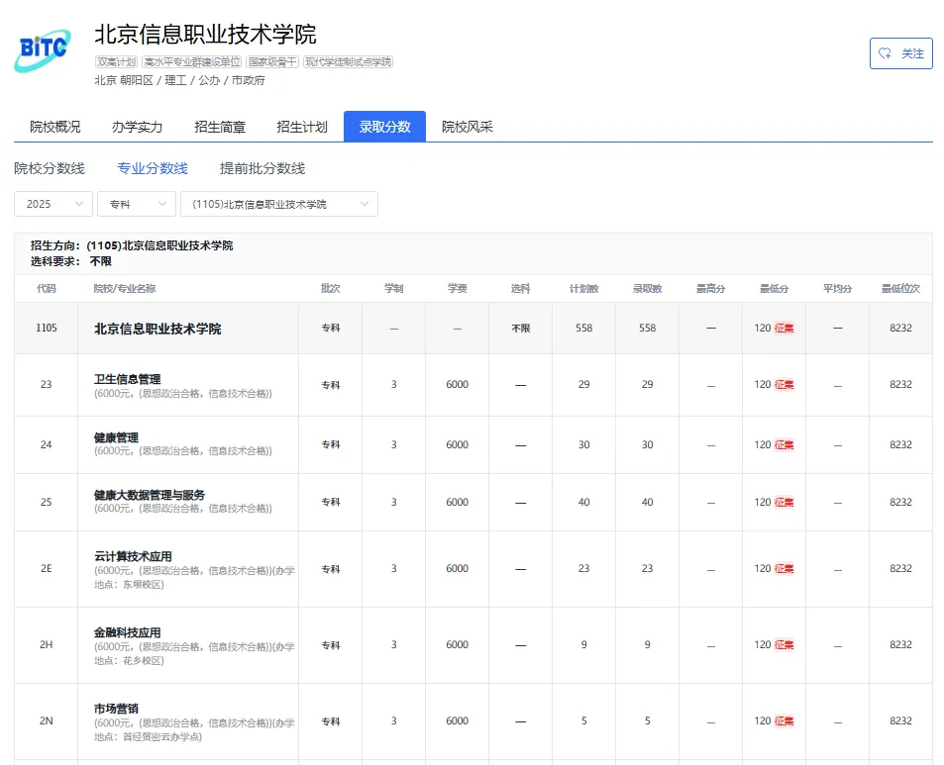944x765 pixels.
Task: Select the 卫生信息管理 major row
Action: click(x=473, y=385)
